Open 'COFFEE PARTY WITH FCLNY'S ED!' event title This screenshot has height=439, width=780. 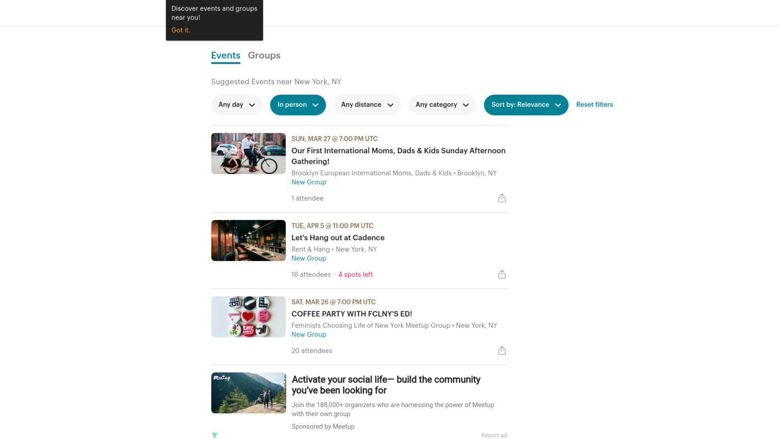[x=351, y=314]
